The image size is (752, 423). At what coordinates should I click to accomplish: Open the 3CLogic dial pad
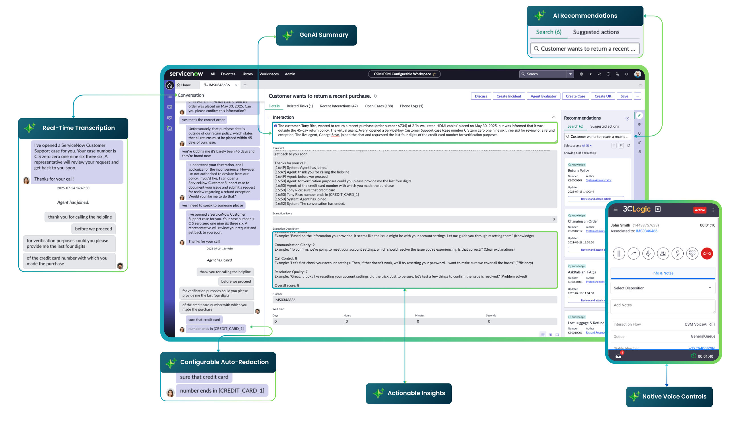click(692, 254)
